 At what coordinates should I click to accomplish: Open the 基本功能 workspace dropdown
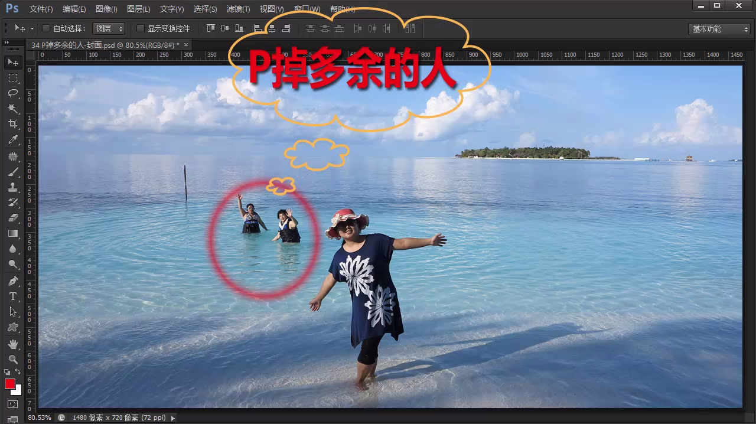tap(719, 29)
